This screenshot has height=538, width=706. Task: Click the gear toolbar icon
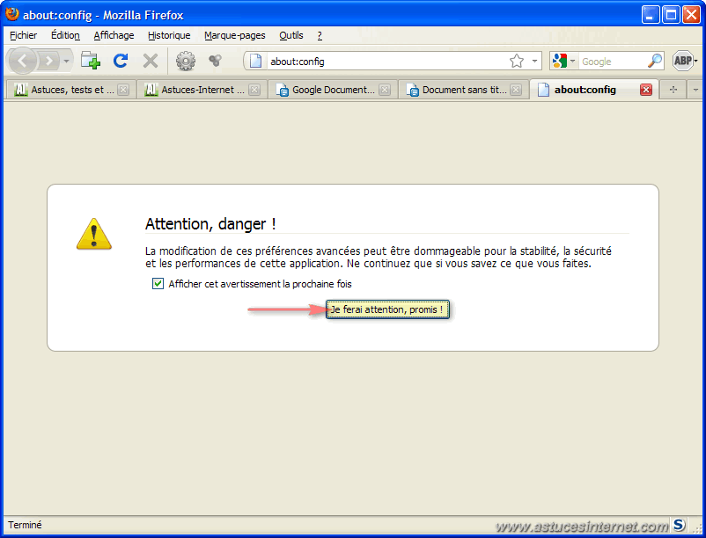pyautogui.click(x=186, y=61)
